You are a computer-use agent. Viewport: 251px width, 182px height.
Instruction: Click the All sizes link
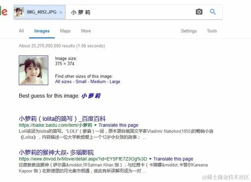click(63, 81)
